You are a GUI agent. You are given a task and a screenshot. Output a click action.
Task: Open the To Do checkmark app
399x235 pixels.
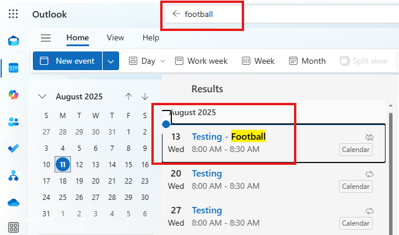[x=13, y=148]
